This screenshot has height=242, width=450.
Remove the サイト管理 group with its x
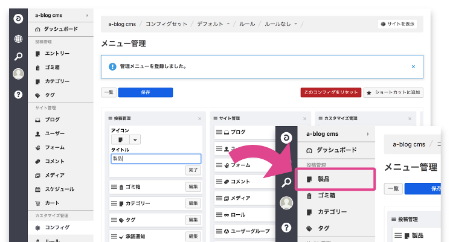tap(305, 118)
